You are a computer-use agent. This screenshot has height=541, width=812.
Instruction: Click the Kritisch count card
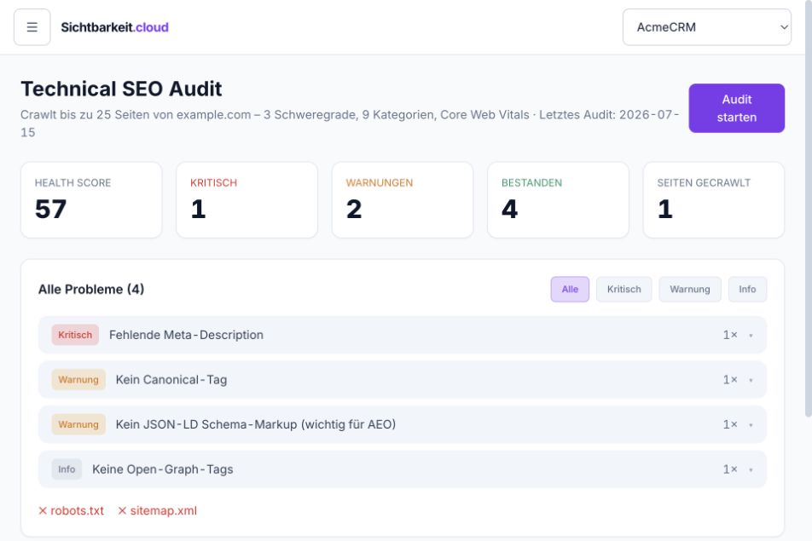click(247, 199)
